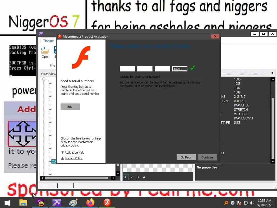Click the network tray icon
The height and width of the screenshot is (208, 277).
pyautogui.click(x=246, y=203)
